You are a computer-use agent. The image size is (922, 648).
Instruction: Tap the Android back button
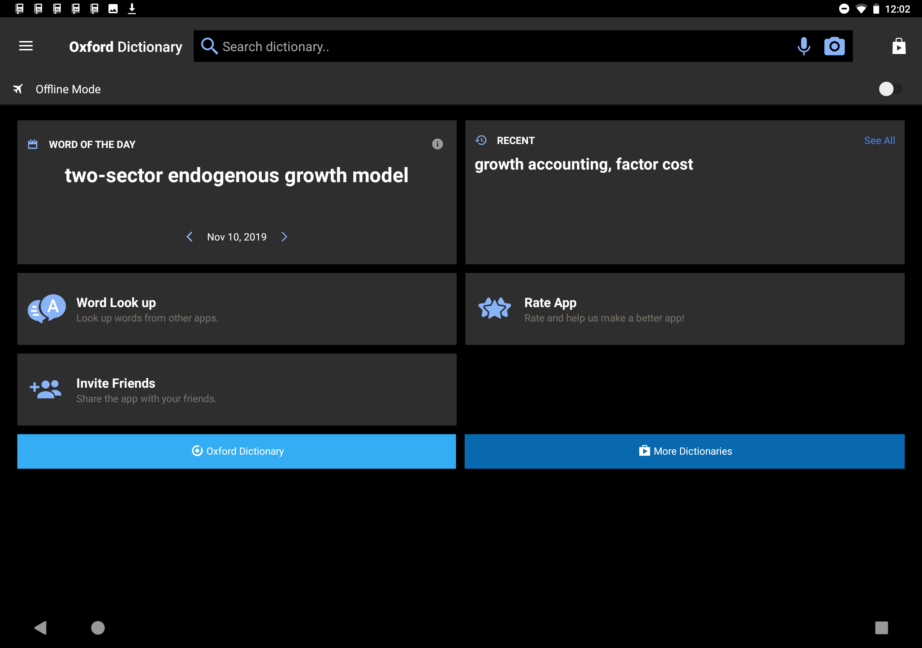[41, 627]
